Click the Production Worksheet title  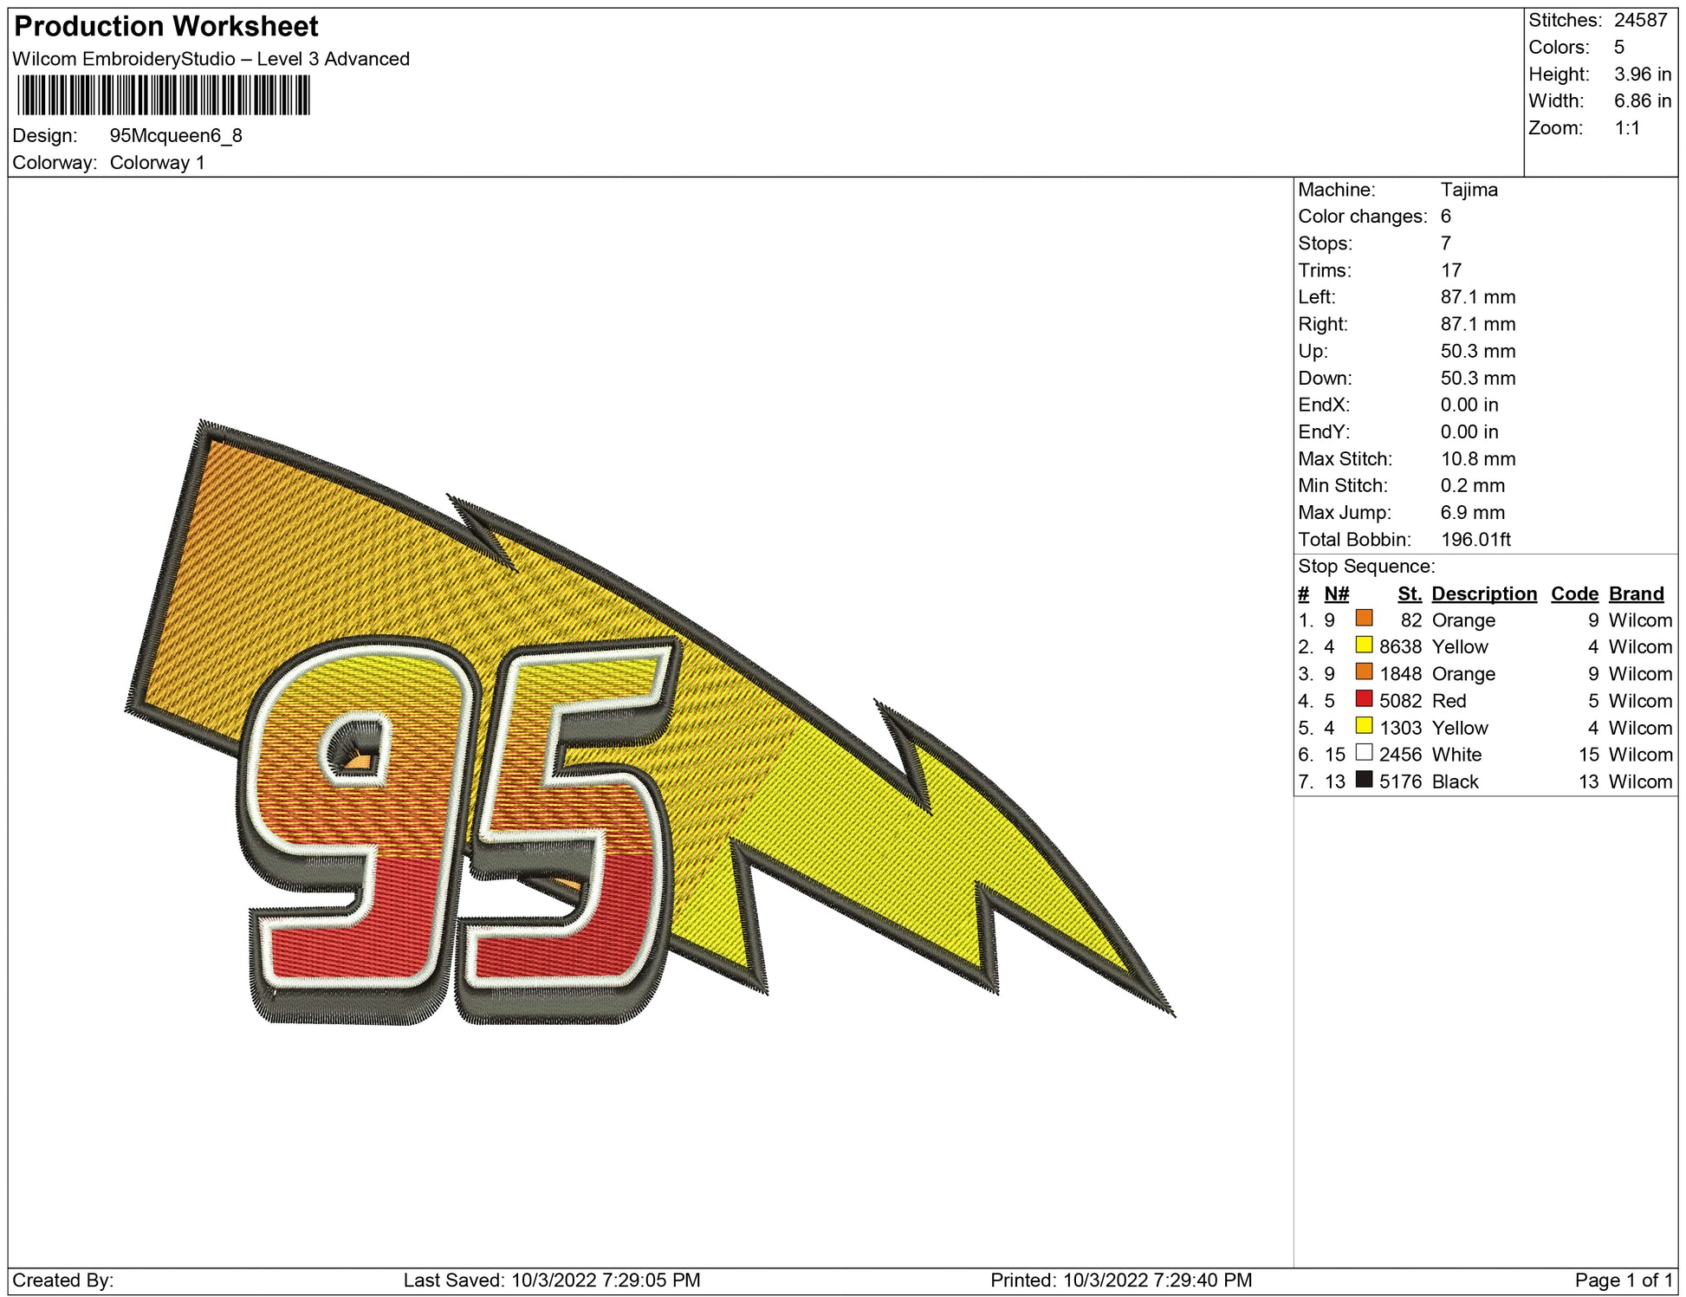[166, 27]
